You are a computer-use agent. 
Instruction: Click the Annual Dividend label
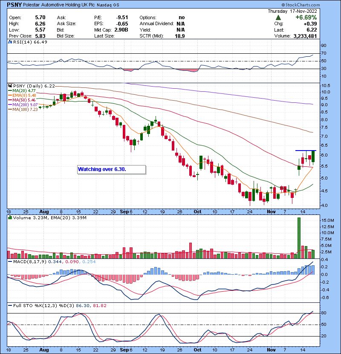(x=156, y=24)
